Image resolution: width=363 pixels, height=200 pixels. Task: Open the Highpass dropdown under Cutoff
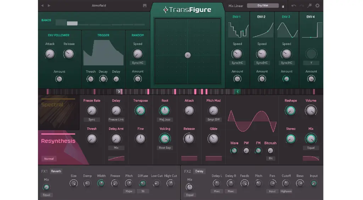coord(286,191)
